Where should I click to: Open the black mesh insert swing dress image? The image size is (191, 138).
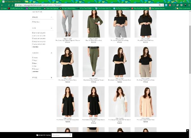click(x=93, y=102)
